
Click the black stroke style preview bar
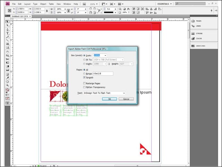click(x=109, y=13)
